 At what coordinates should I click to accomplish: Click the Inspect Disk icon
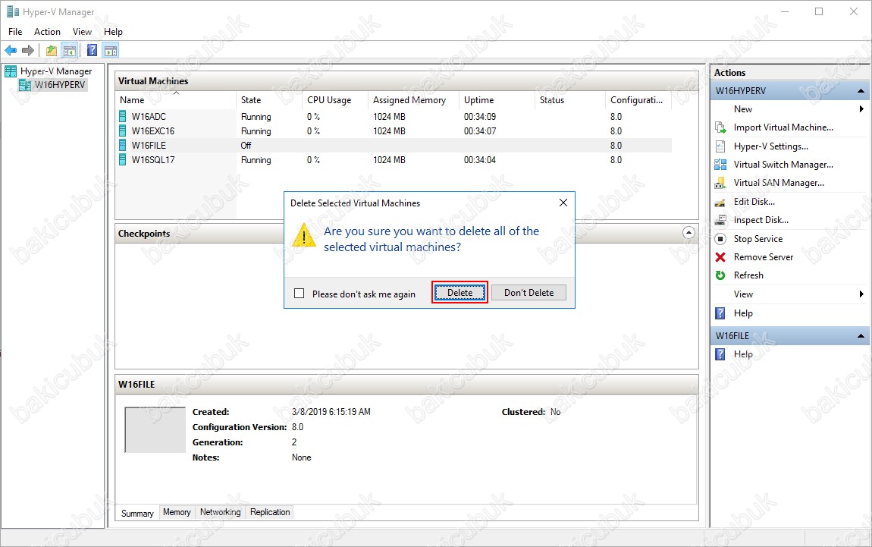(720, 220)
